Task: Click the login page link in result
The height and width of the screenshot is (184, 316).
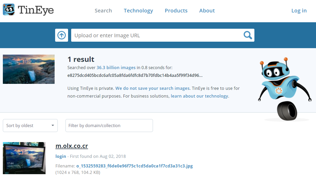Action: (61, 156)
